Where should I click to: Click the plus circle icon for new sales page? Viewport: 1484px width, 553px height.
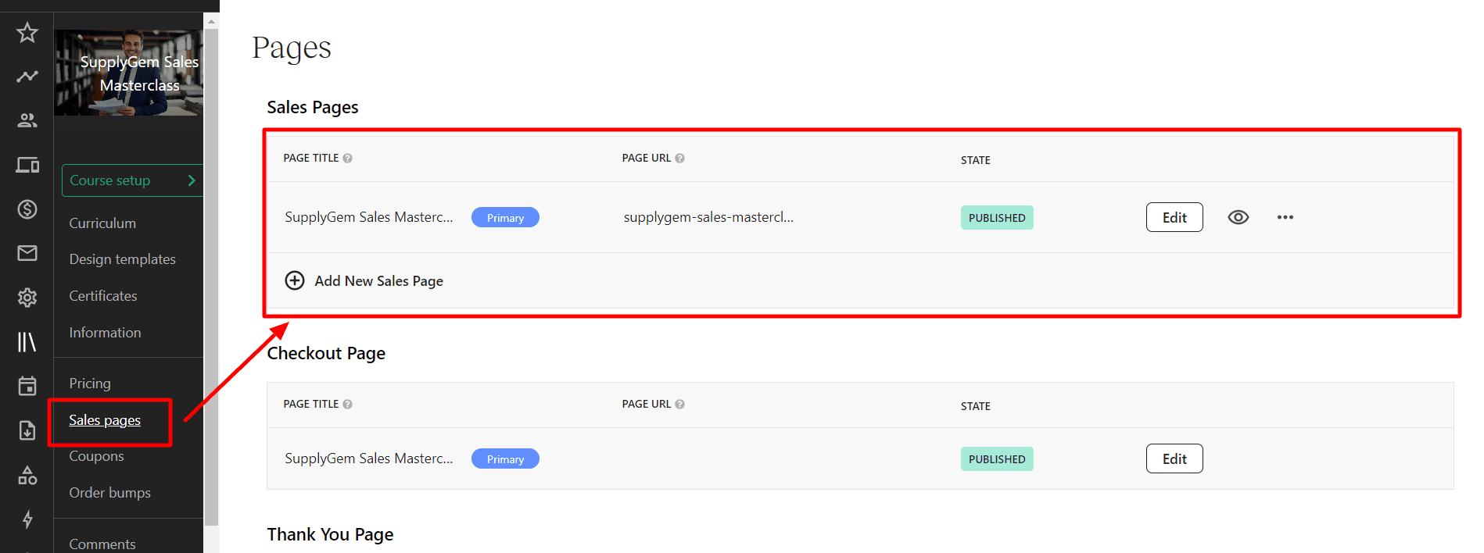[295, 280]
